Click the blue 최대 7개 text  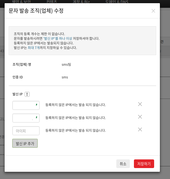point(33,48)
